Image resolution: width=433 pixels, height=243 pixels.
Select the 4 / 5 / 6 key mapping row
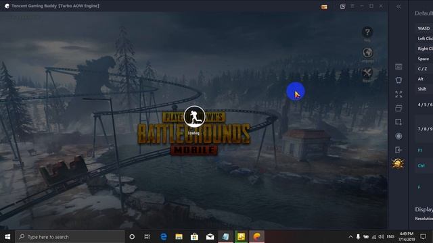pos(424,105)
